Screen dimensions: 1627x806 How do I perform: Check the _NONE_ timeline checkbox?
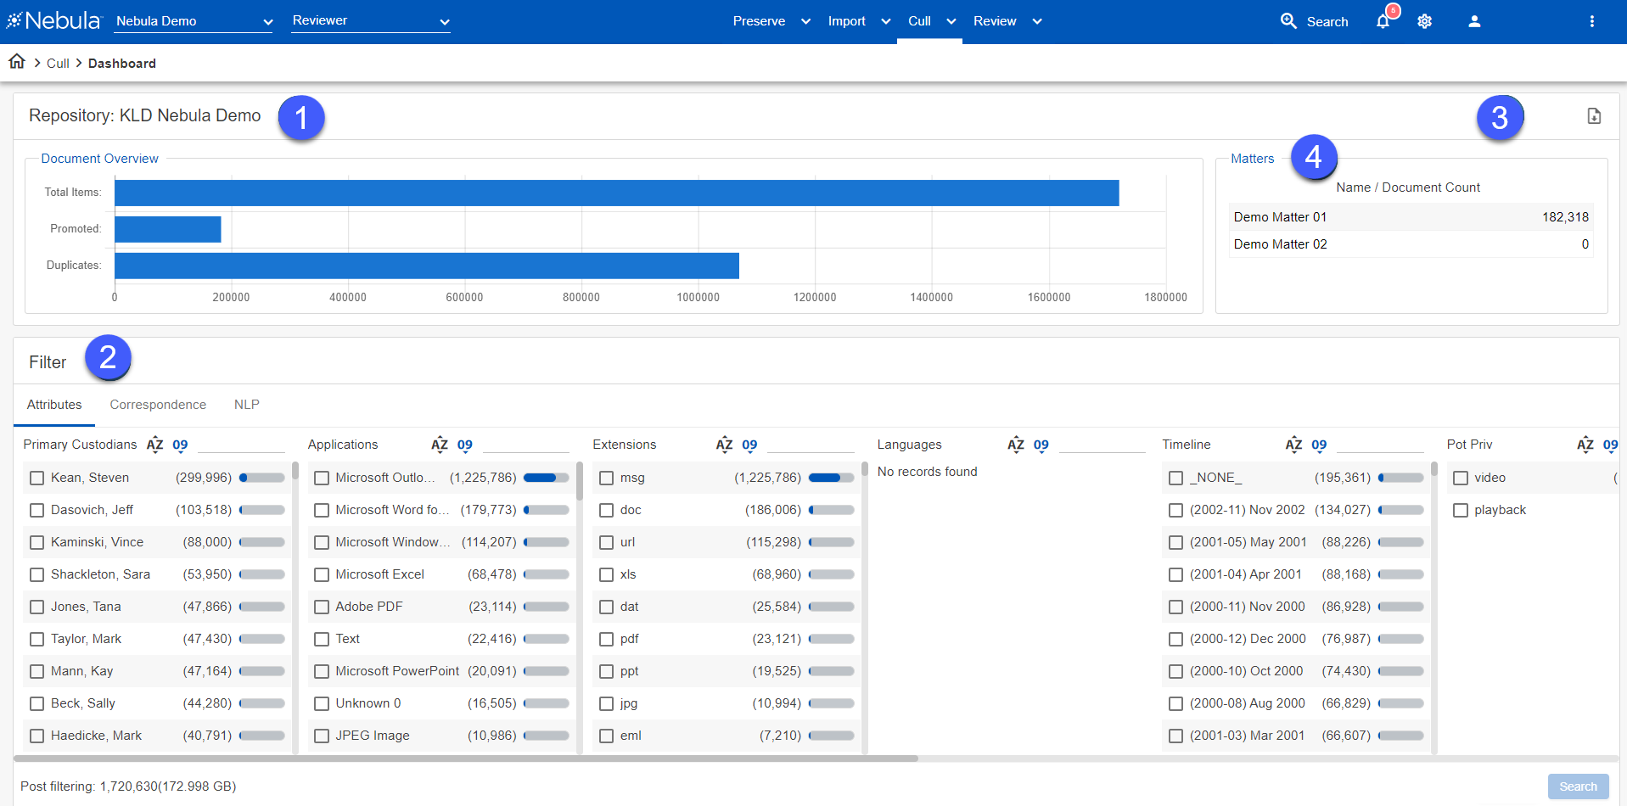(x=1176, y=478)
